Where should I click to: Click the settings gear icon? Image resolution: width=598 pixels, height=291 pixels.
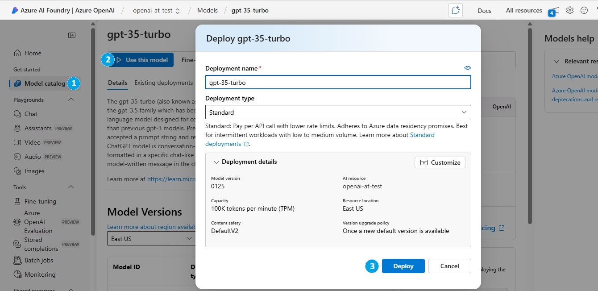(x=569, y=10)
